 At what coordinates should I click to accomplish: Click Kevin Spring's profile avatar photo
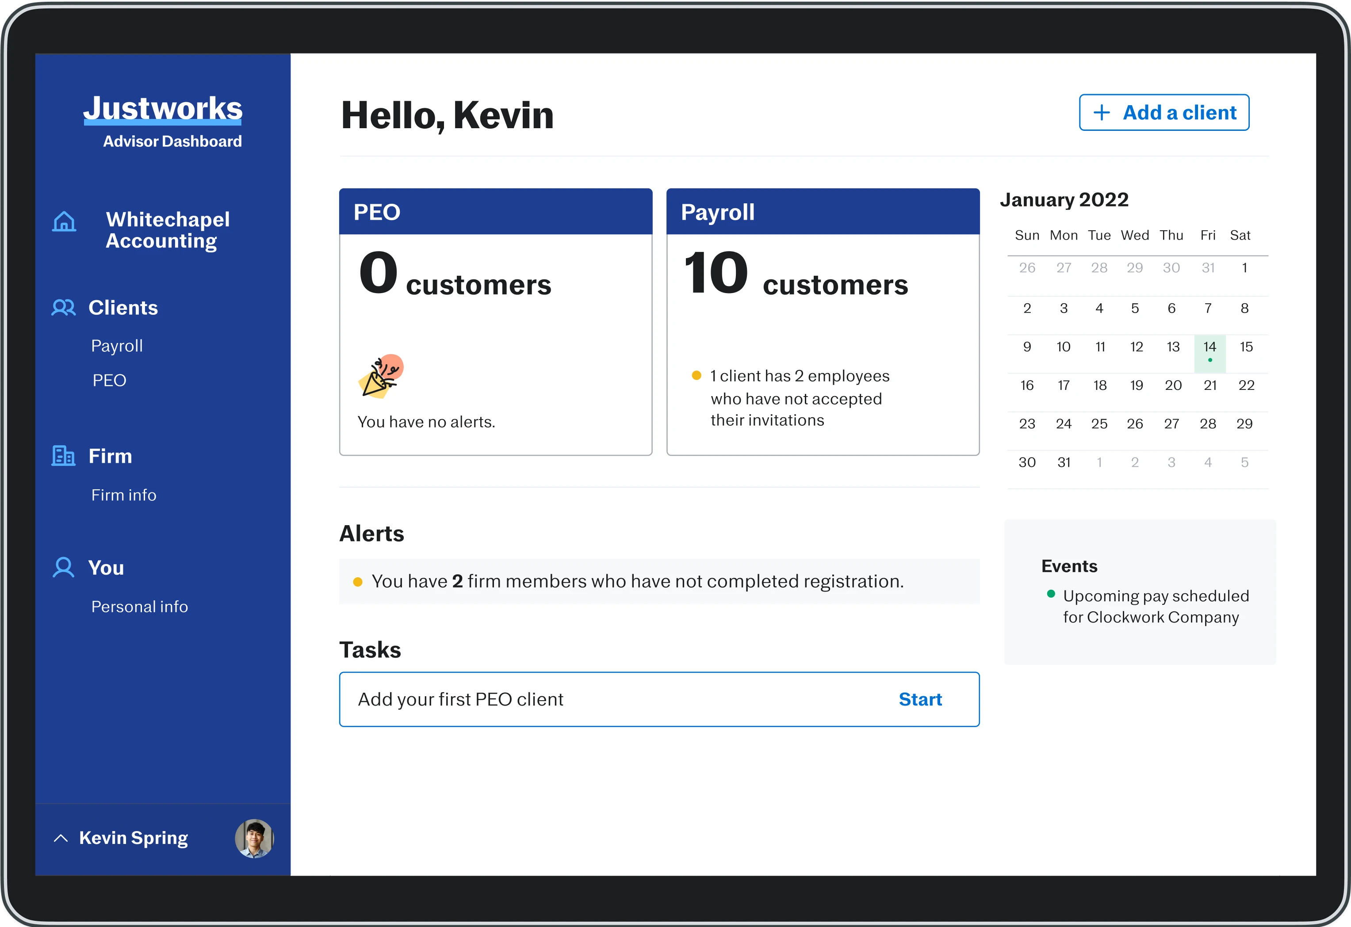click(x=254, y=838)
